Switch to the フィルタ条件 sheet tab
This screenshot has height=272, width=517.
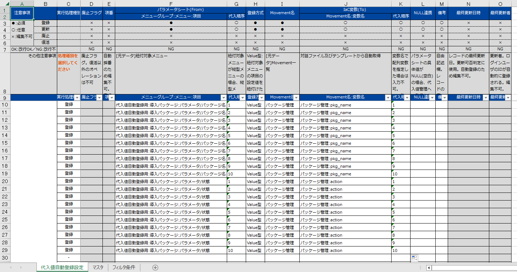coord(124,268)
